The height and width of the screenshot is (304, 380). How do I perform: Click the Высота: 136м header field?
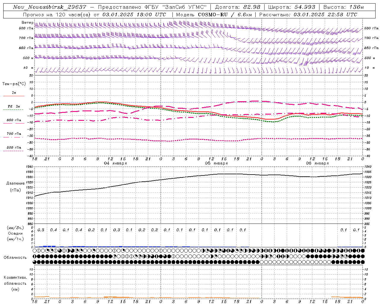tap(343, 7)
